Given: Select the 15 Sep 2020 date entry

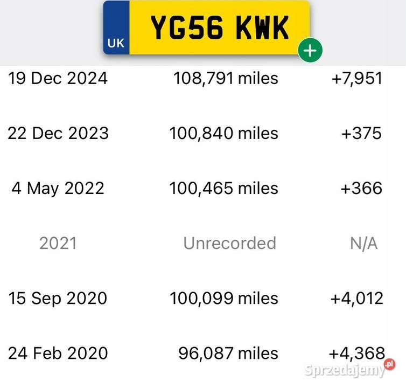Looking at the screenshot, I should 58,299.
